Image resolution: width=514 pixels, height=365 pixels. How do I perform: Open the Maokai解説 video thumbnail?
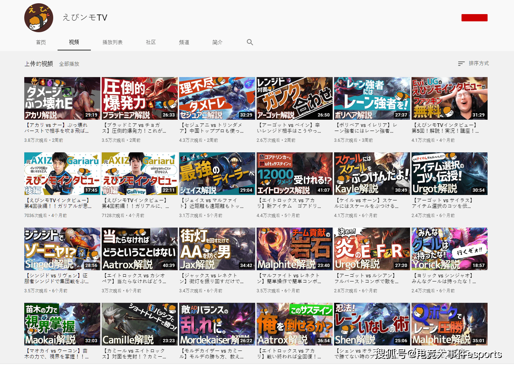[x=62, y=324]
